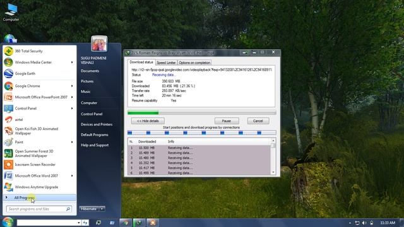Click the Computer desktop icon
The image size is (404, 227).
tap(11, 12)
